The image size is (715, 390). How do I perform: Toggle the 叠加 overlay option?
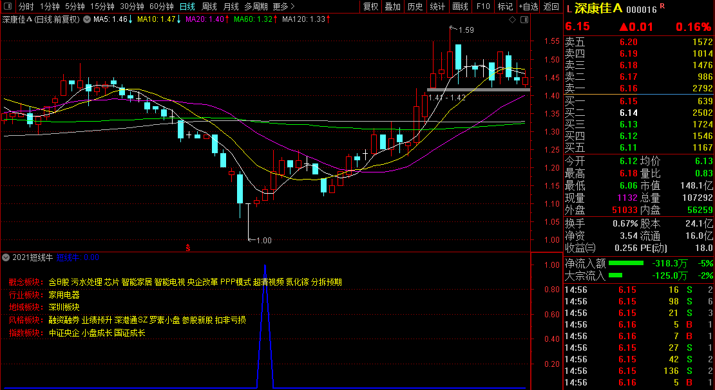[x=392, y=6]
